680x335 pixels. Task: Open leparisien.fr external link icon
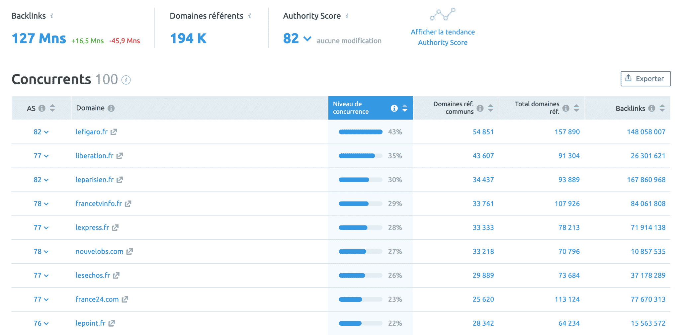pyautogui.click(x=120, y=180)
